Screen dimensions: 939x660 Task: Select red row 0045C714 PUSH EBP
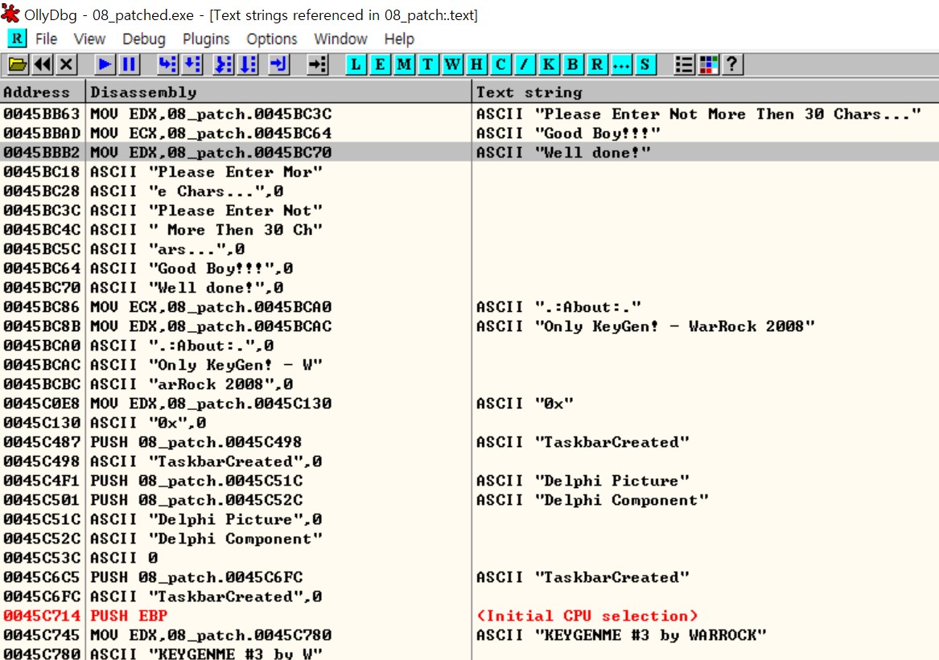pos(470,615)
